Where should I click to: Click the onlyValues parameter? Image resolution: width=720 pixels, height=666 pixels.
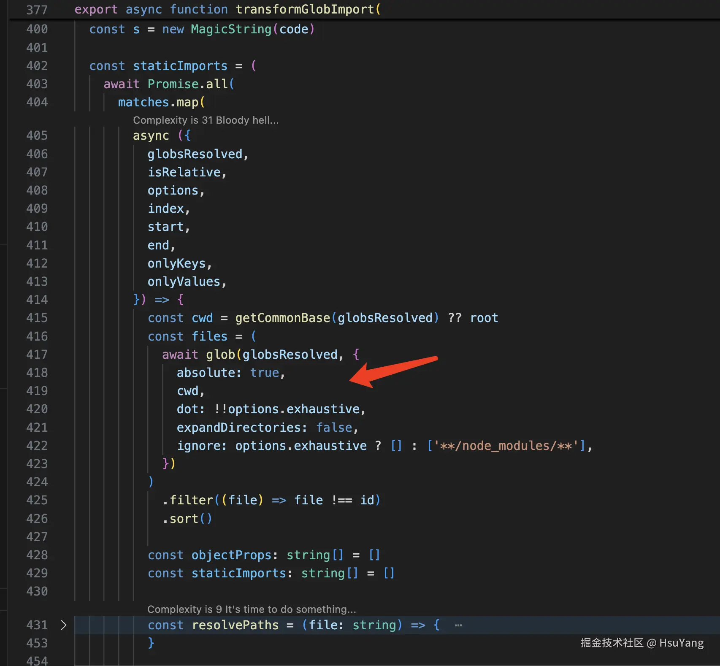pyautogui.click(x=184, y=282)
